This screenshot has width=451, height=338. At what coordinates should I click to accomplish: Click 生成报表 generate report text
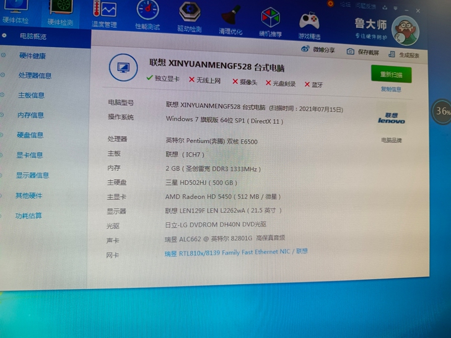pos(409,55)
